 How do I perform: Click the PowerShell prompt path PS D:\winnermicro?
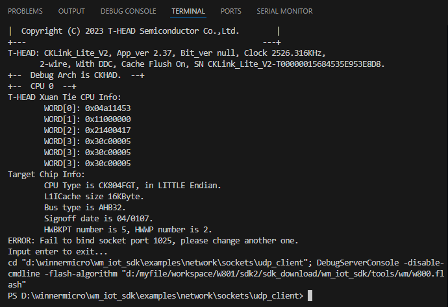pos(155,296)
